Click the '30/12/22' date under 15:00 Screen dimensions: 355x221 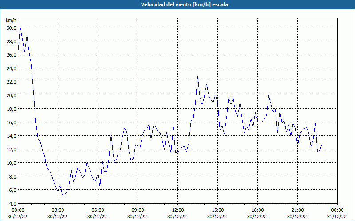coord(217,217)
